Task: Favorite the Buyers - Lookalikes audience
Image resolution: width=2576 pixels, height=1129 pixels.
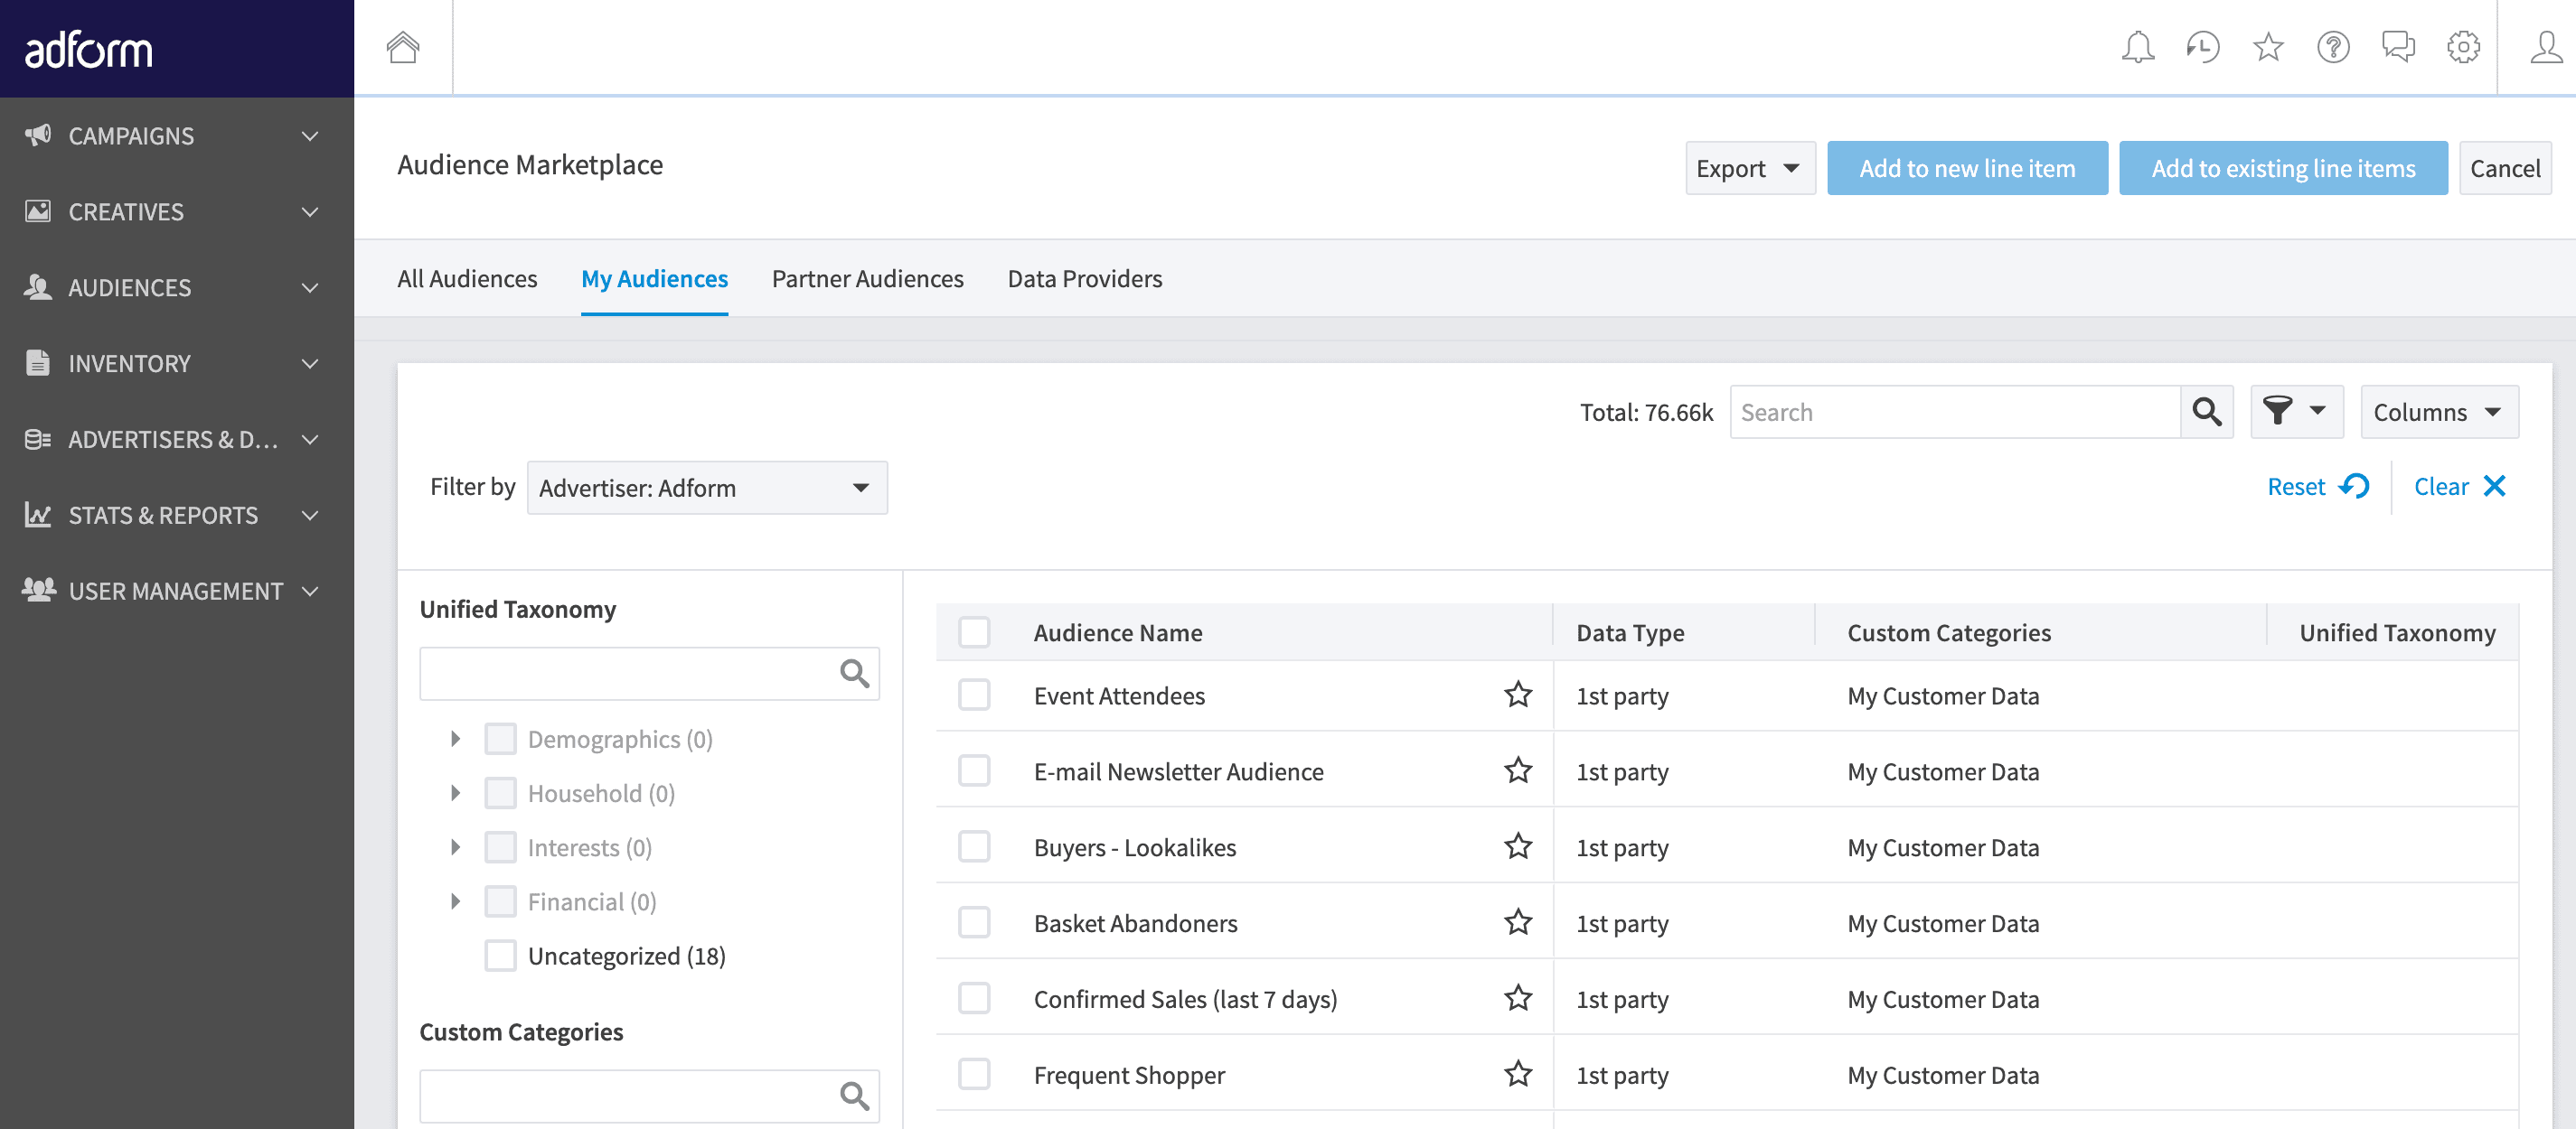Action: [x=1517, y=846]
